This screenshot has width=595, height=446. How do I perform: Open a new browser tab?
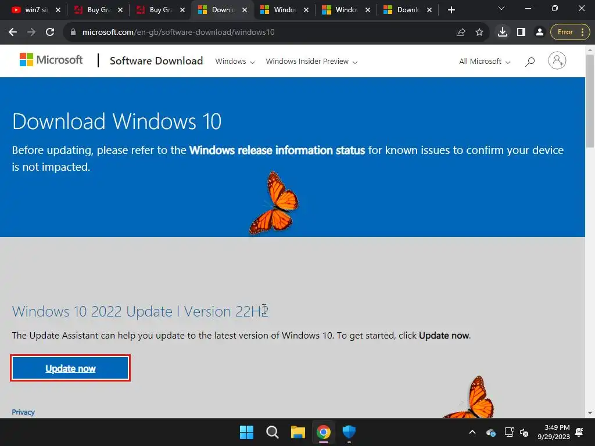[x=451, y=10]
